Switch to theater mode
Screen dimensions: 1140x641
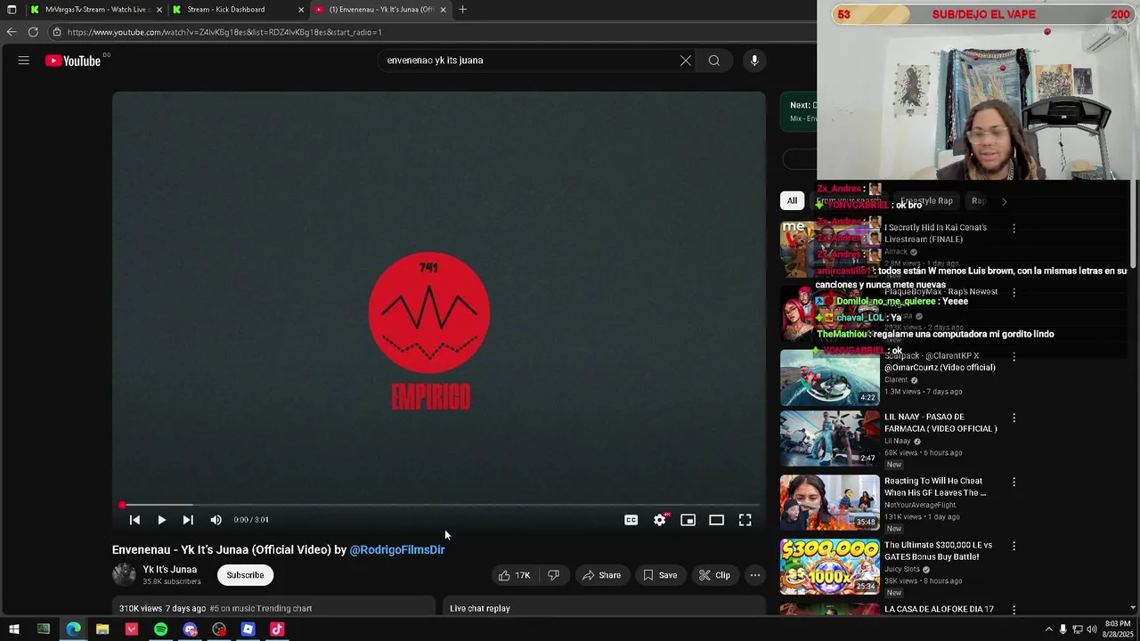pos(716,520)
